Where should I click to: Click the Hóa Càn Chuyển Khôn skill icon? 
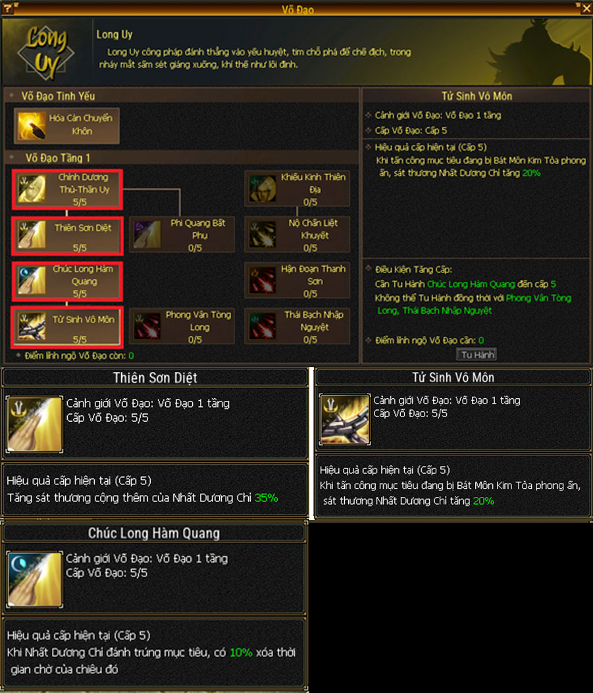[32, 126]
